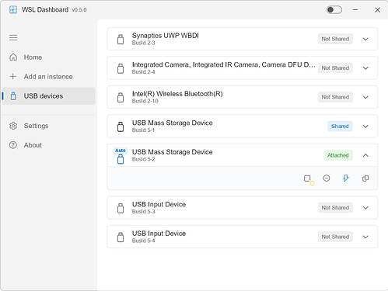This screenshot has width=388, height=291.
Task: Collapse the BusId 5-2 Mass Storage row
Action: click(365, 155)
